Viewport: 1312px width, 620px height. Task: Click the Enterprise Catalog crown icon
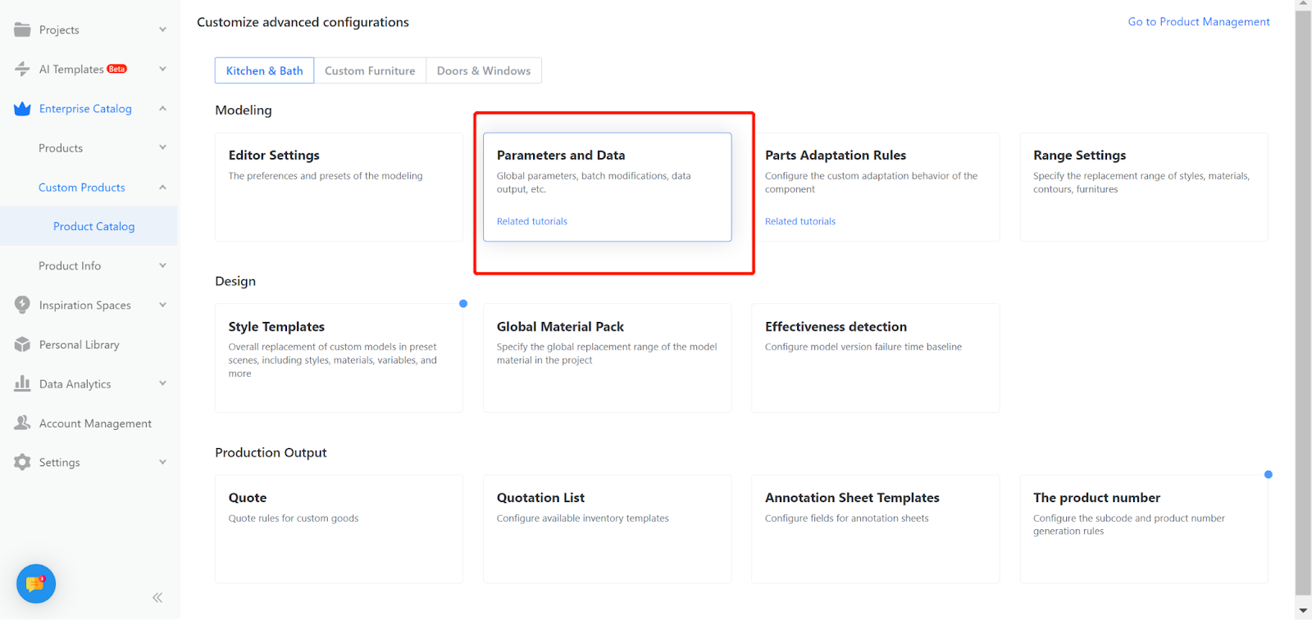[22, 109]
